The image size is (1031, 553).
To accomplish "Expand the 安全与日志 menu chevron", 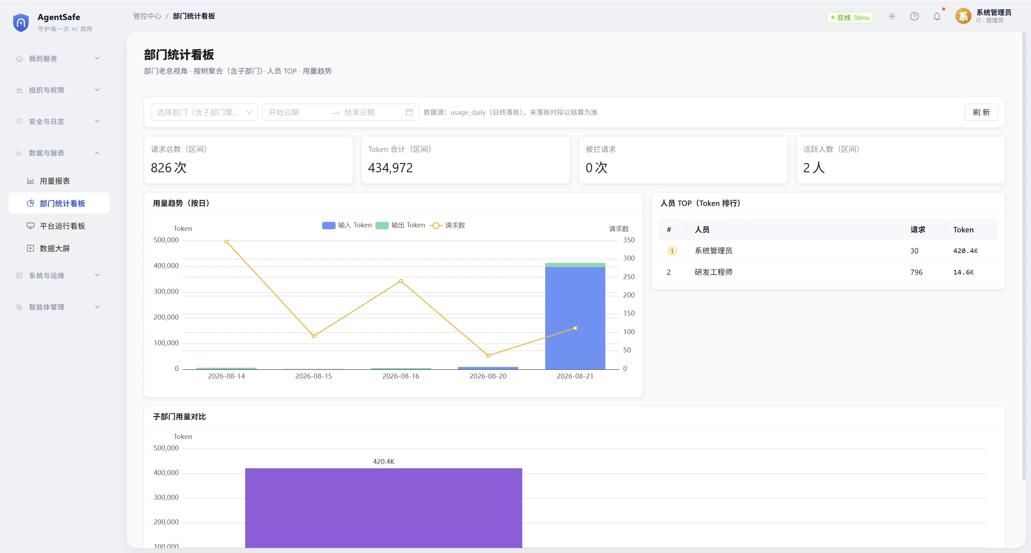I will (x=97, y=121).
